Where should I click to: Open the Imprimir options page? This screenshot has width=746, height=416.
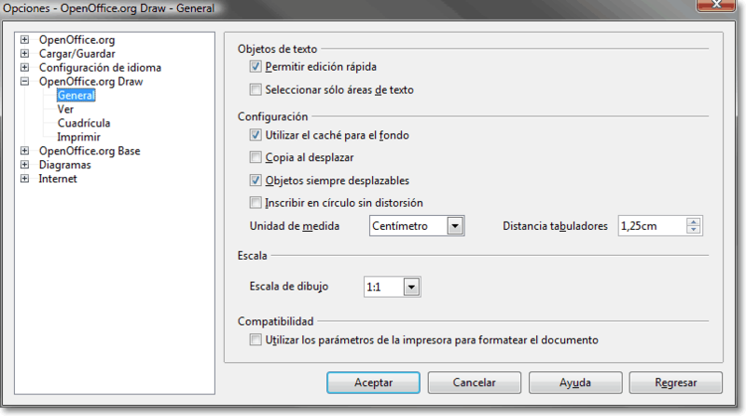pyautogui.click(x=78, y=137)
